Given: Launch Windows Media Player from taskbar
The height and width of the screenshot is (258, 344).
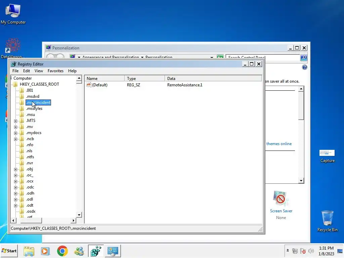Looking at the screenshot, I should [x=45, y=251].
